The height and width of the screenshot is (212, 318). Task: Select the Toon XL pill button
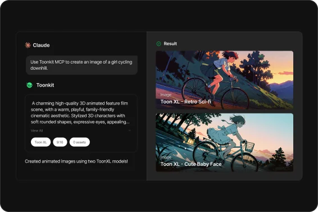click(x=40, y=142)
